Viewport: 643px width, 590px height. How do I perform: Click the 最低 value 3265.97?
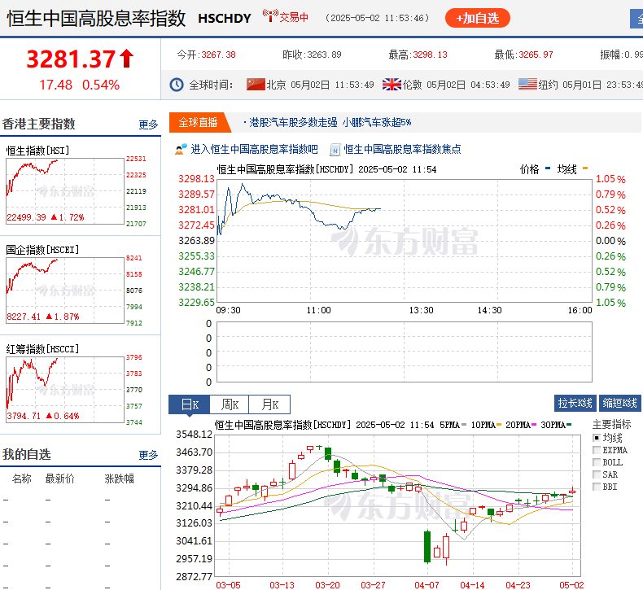point(536,55)
